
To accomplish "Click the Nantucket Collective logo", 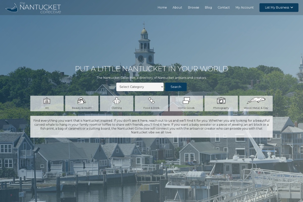I will click(33, 8).
